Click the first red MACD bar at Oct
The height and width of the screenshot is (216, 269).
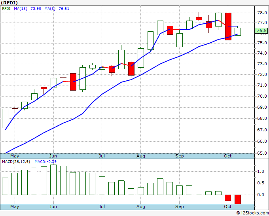coord(228,198)
